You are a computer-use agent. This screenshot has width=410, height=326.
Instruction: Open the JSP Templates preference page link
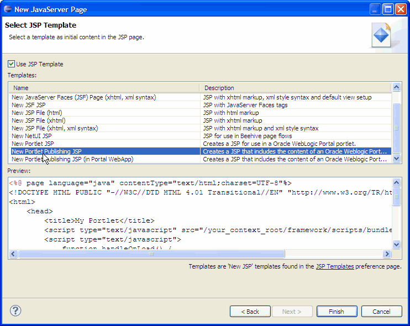[x=335, y=266]
